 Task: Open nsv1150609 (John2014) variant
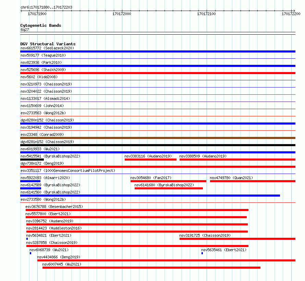pyautogui.click(x=42, y=106)
